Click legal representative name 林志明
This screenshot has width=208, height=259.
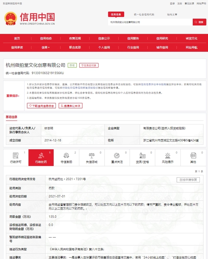(49, 128)
